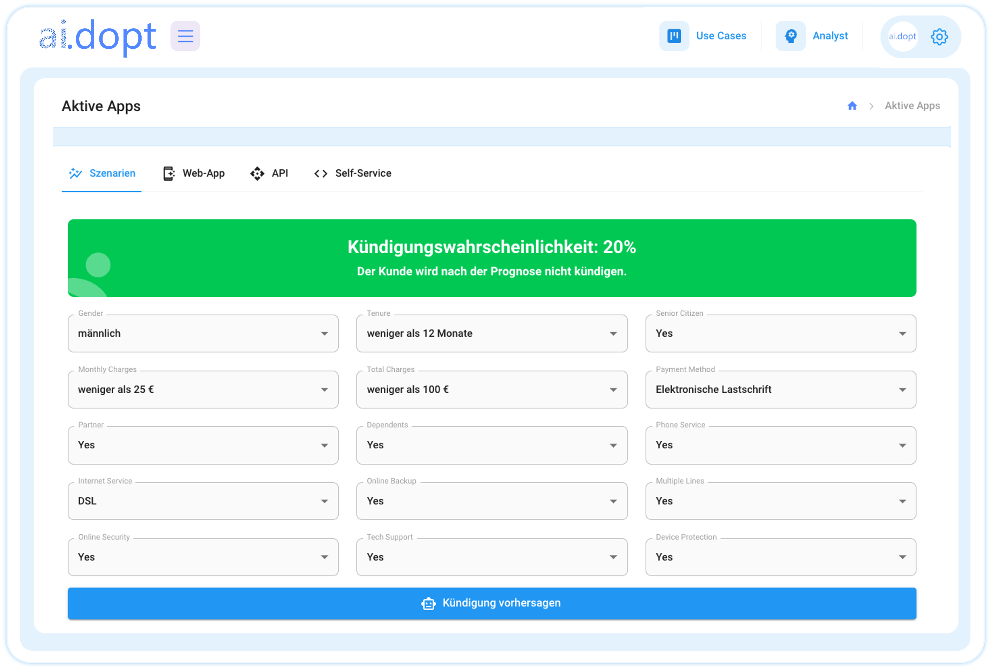The width and height of the screenshot is (991, 670).
Task: Open the Monthly Charges dropdown
Action: 203,389
